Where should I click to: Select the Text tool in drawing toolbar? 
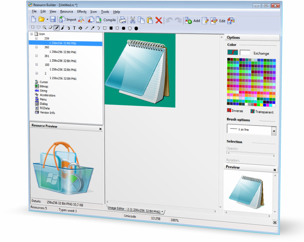[74, 28]
